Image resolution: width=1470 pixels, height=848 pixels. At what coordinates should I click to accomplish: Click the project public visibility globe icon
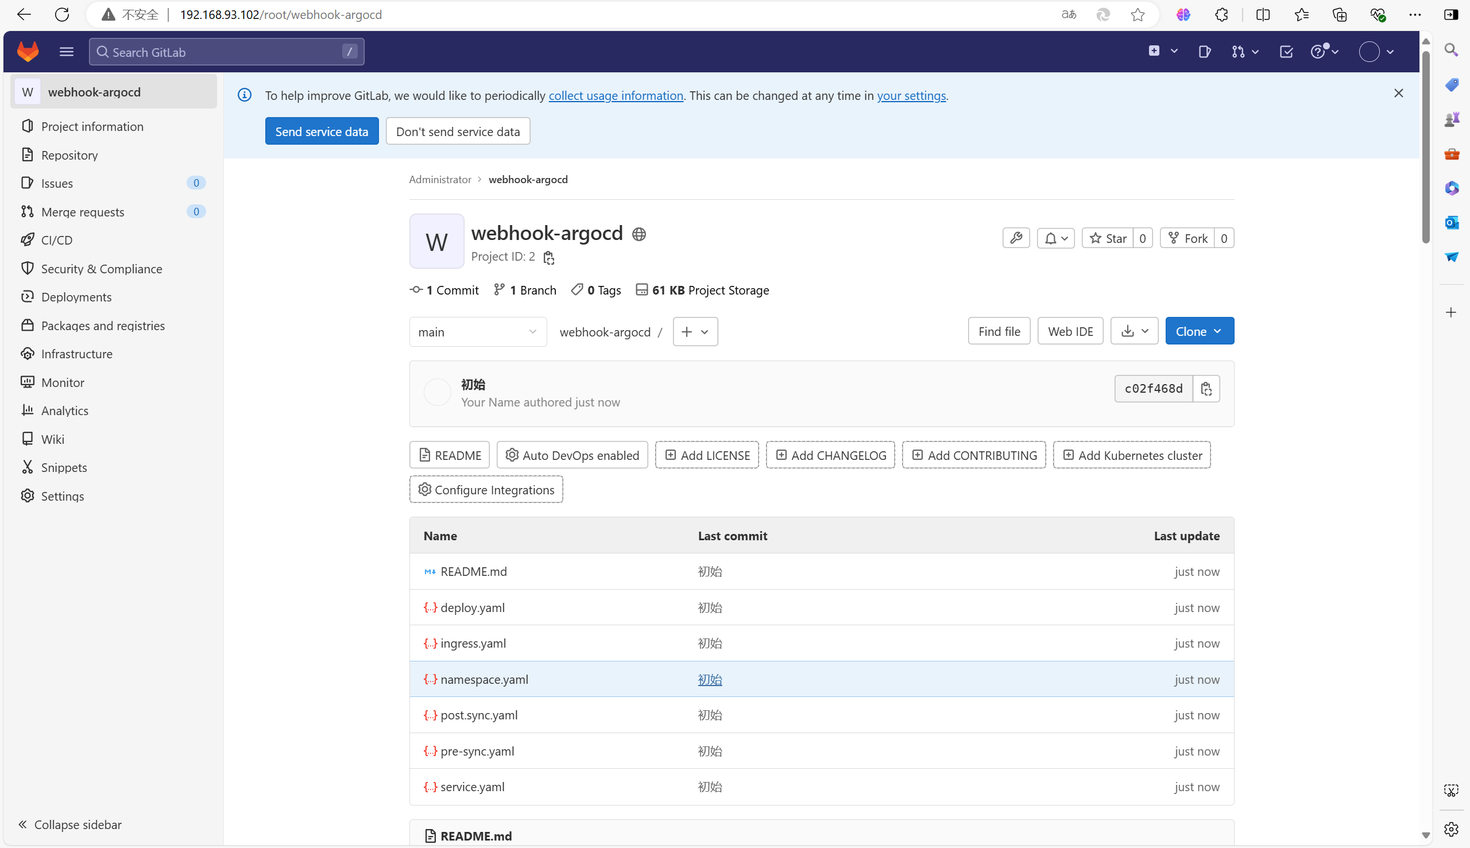coord(639,234)
